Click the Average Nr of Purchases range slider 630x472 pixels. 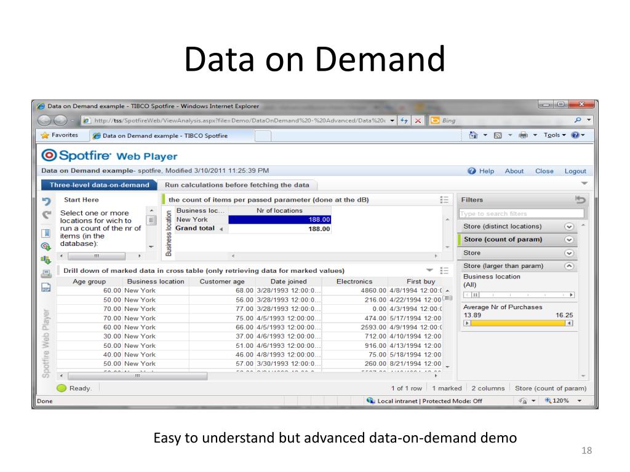coord(518,323)
